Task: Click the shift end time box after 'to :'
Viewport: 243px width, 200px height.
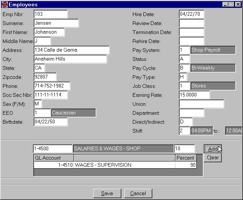Action: point(234,131)
